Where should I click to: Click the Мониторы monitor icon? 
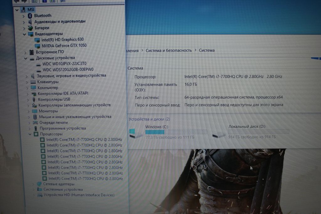coord(34,111)
